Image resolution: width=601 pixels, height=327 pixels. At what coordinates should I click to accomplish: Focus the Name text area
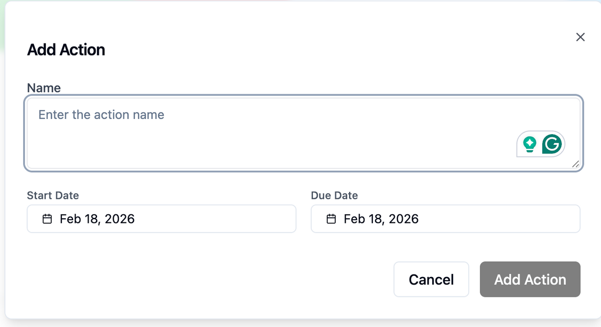point(303,133)
